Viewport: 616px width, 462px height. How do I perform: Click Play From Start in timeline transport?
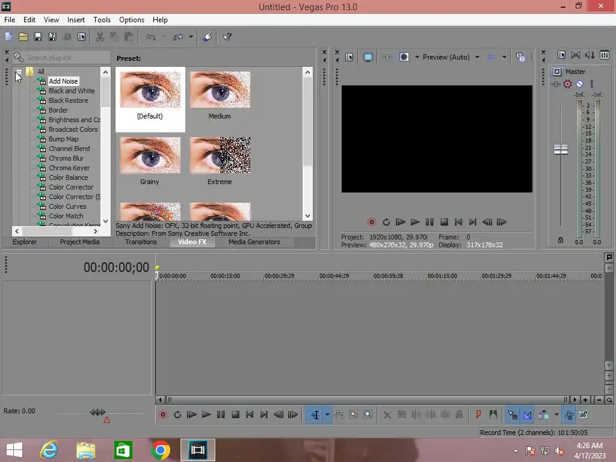point(192,414)
